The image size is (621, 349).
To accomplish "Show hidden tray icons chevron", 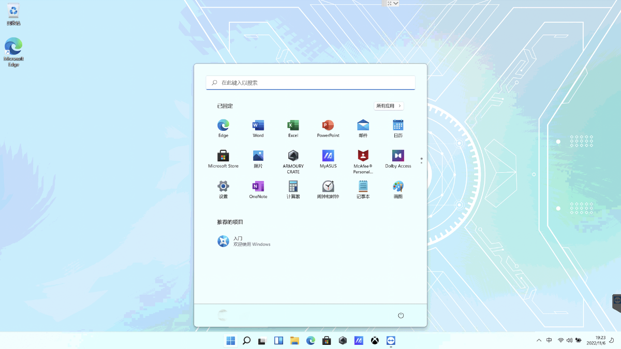I will [539, 340].
